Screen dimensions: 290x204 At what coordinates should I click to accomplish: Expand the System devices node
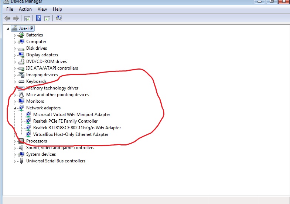tap(15, 155)
